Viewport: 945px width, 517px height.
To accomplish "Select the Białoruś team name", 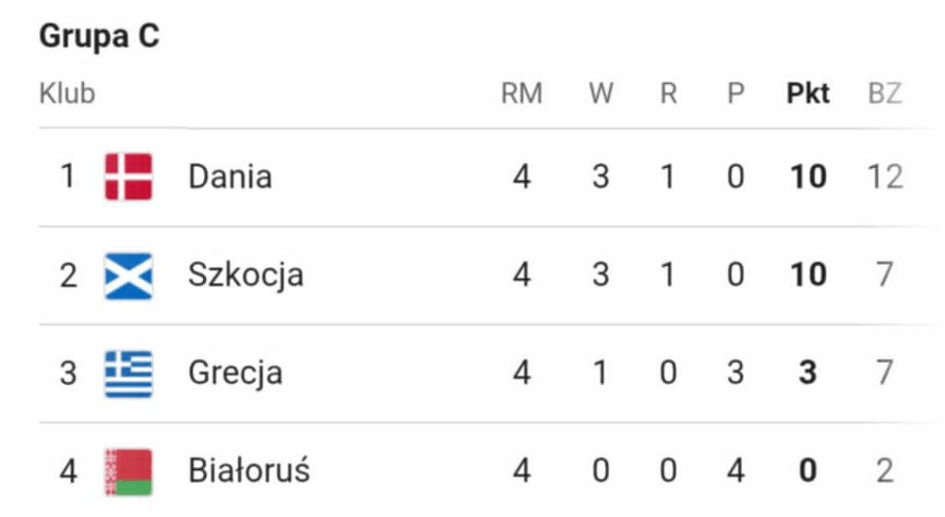I will (x=249, y=472).
